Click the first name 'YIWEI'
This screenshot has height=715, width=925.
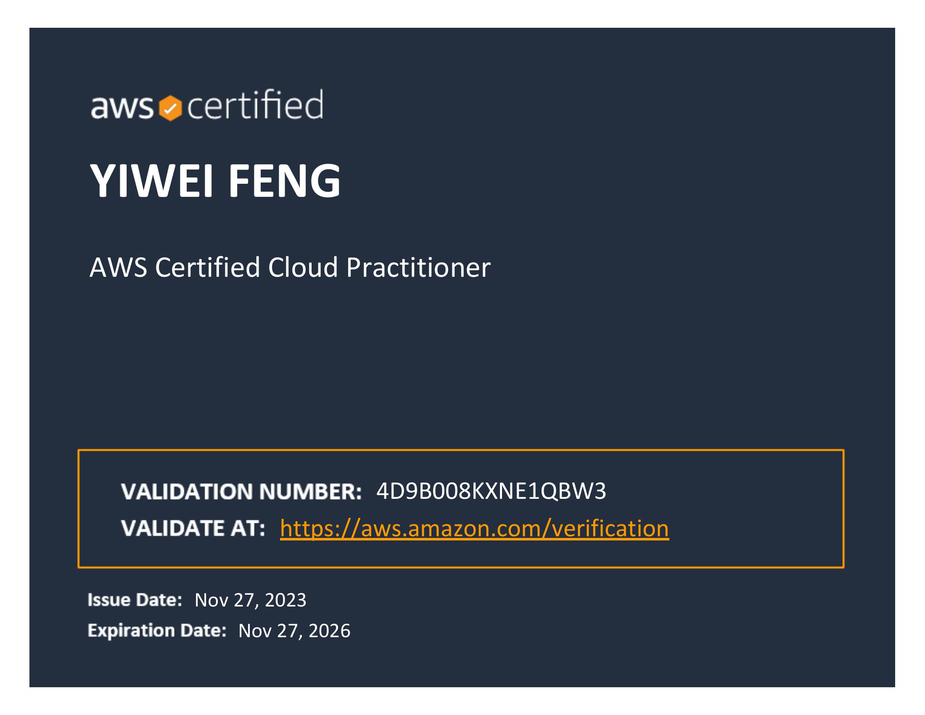tap(151, 181)
